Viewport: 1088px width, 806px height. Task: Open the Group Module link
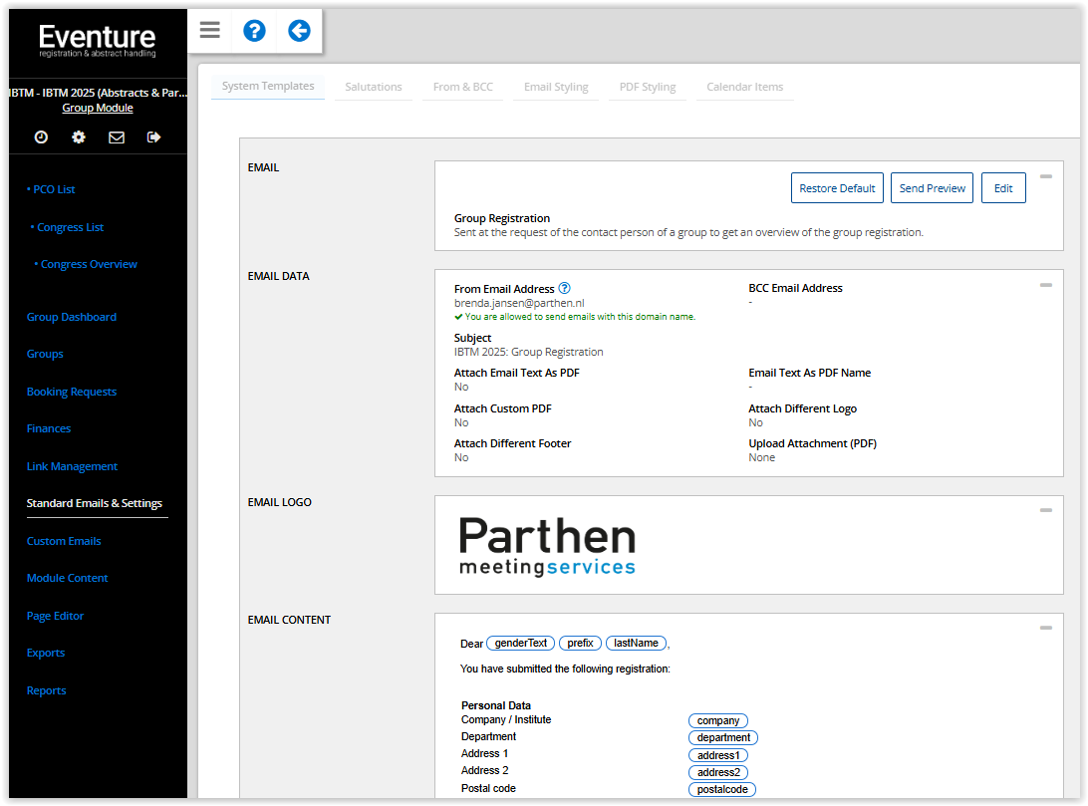[x=98, y=108]
